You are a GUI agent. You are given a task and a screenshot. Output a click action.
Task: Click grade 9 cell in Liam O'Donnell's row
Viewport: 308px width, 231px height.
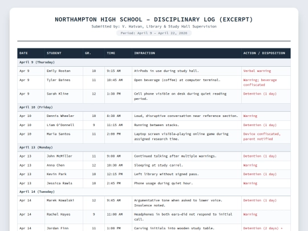coord(94,125)
